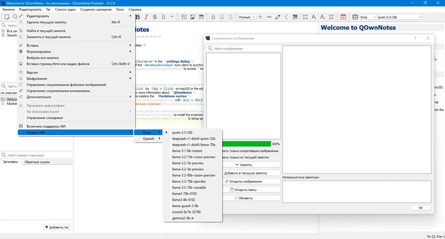The image size is (445, 239).
Task: Select deepseek-r1-distill-qwen-32b model
Action: tap(193, 139)
